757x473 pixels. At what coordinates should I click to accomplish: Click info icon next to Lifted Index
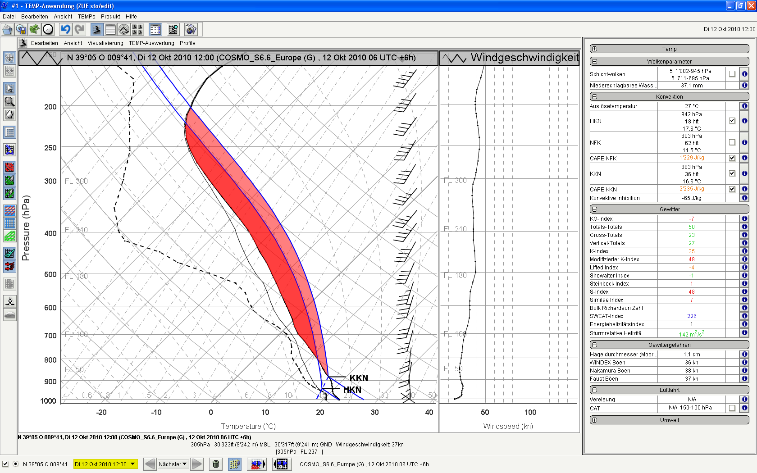[744, 268]
